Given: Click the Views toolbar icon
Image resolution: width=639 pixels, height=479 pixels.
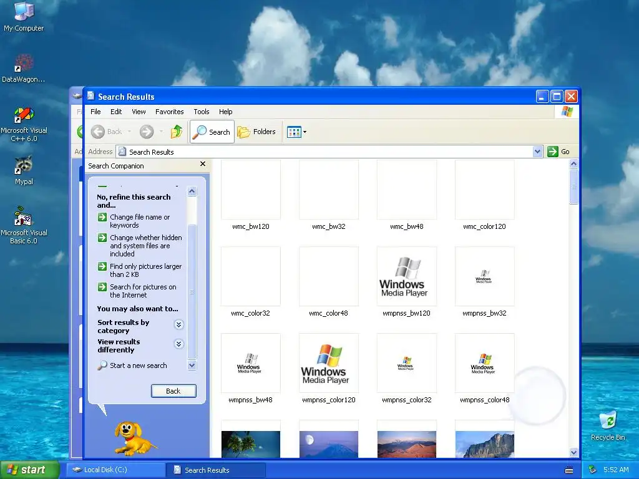Looking at the screenshot, I should pyautogui.click(x=294, y=132).
